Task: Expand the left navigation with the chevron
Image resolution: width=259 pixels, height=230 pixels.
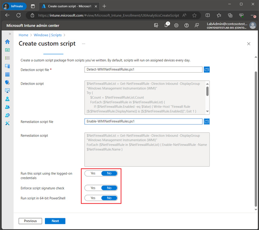Action: tap(10, 34)
